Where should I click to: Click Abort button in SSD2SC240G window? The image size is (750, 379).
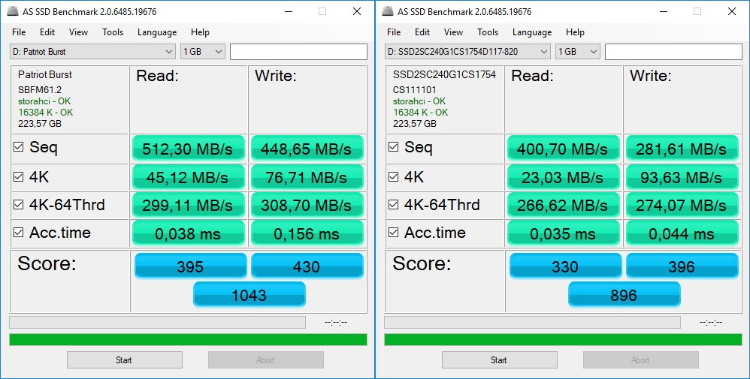[641, 360]
